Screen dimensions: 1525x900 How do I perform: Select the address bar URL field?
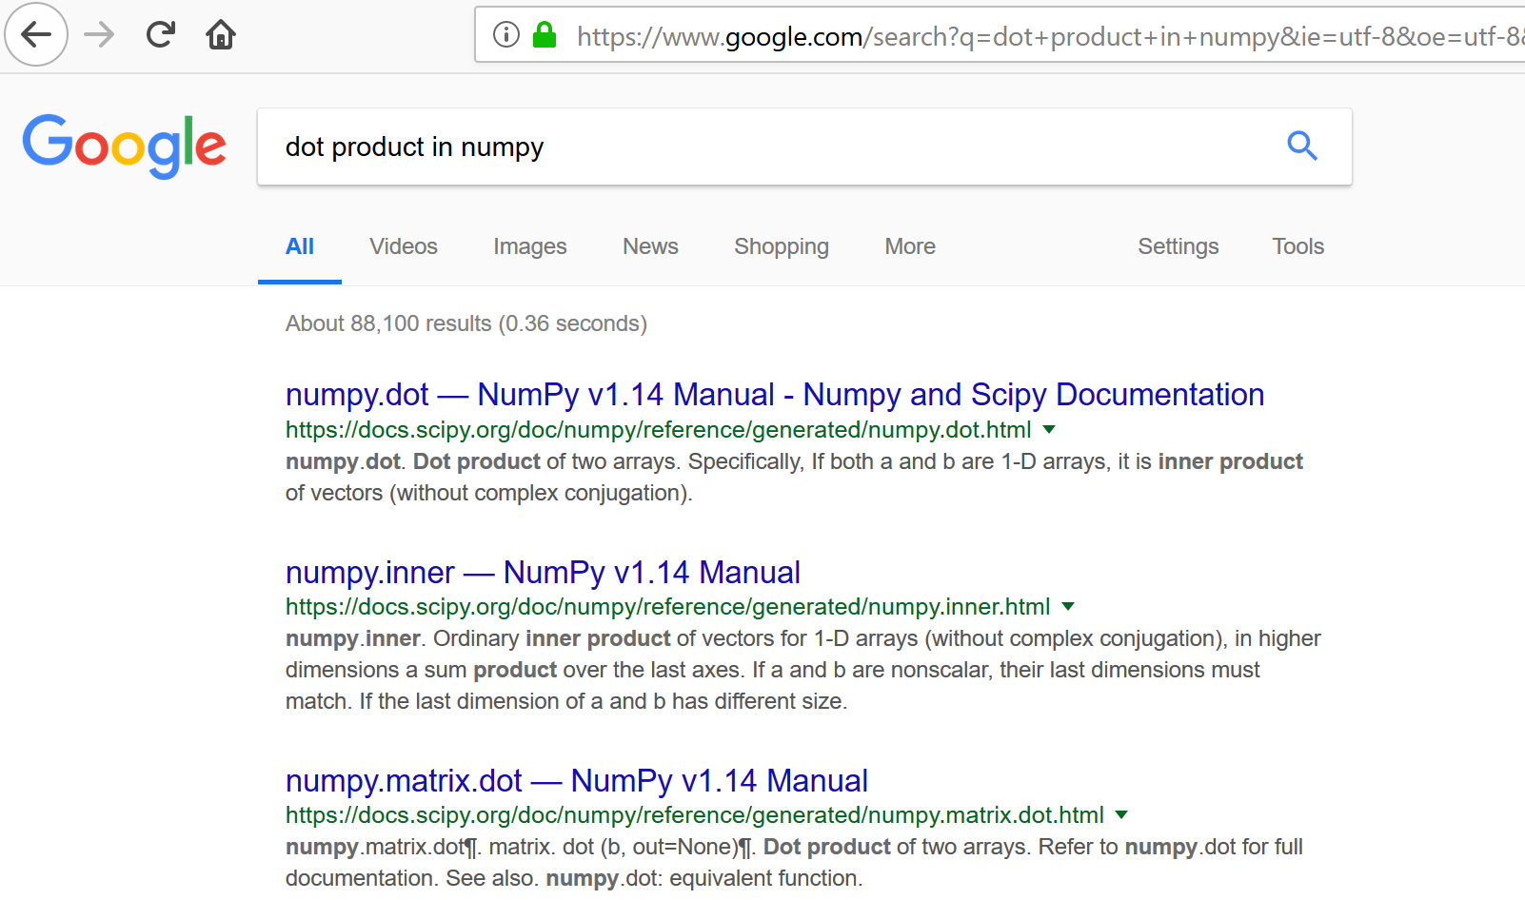click(x=1000, y=36)
